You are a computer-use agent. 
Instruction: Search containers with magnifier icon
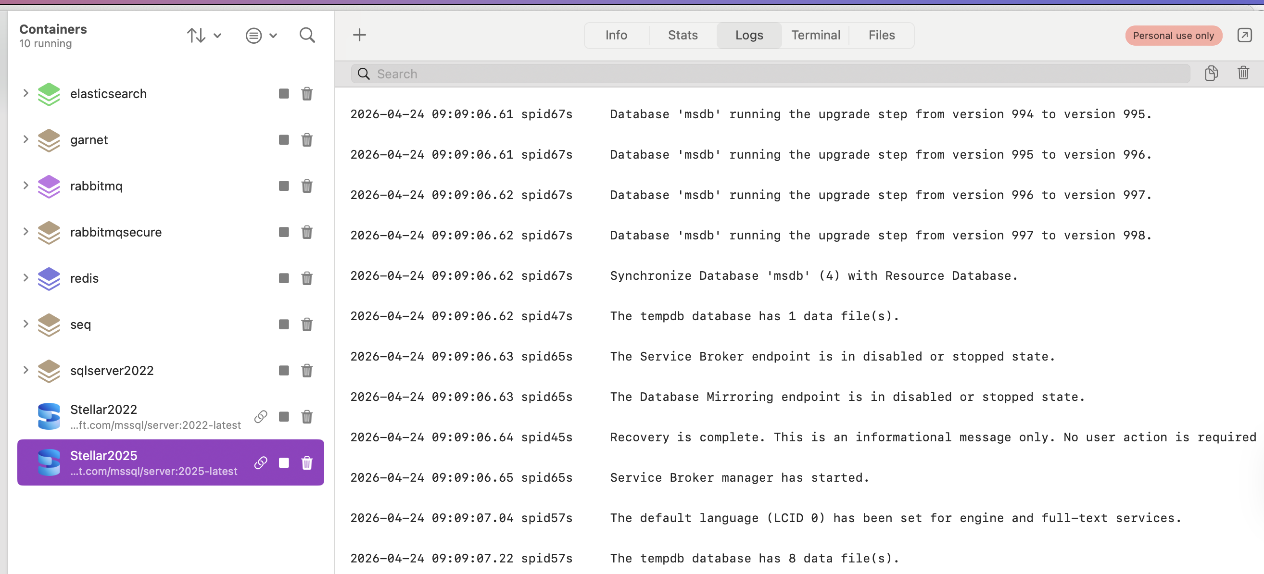point(307,35)
